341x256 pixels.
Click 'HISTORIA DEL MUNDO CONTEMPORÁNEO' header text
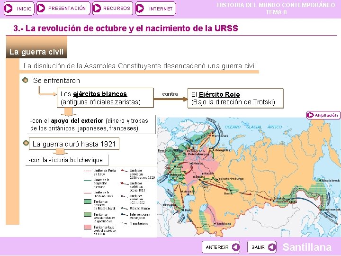[x=276, y=5]
